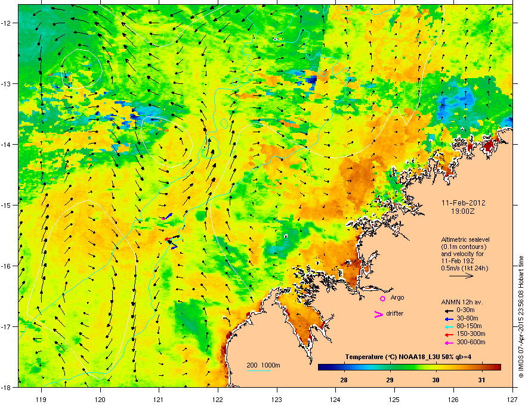Click the '31' colorbar tick label
Viewport: 525px width, 405px height.
481,380
